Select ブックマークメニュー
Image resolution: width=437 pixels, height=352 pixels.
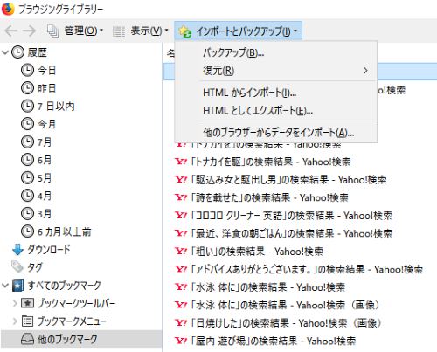(72, 321)
